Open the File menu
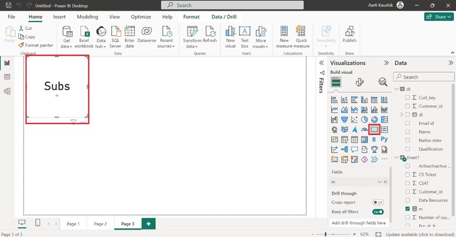The width and height of the screenshot is (456, 237). [x=11, y=17]
